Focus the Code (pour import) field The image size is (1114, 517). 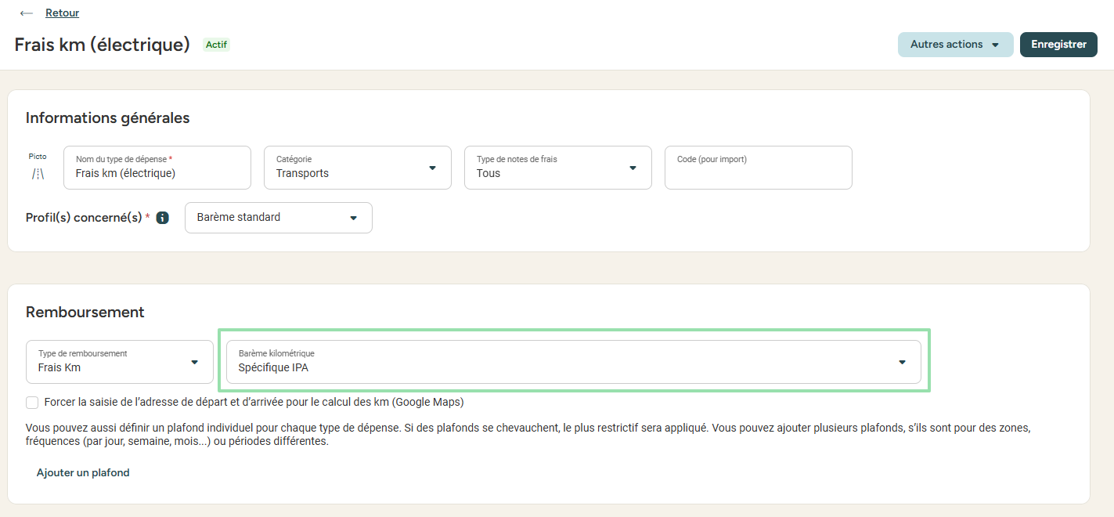(758, 172)
